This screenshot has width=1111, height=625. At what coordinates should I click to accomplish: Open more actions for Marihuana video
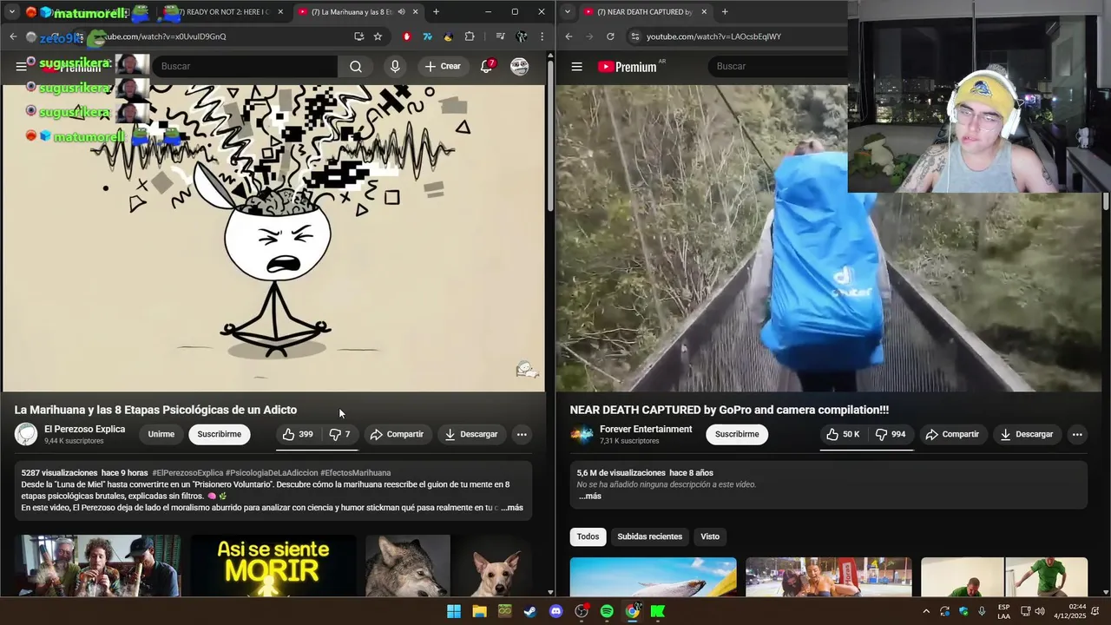[x=522, y=434]
